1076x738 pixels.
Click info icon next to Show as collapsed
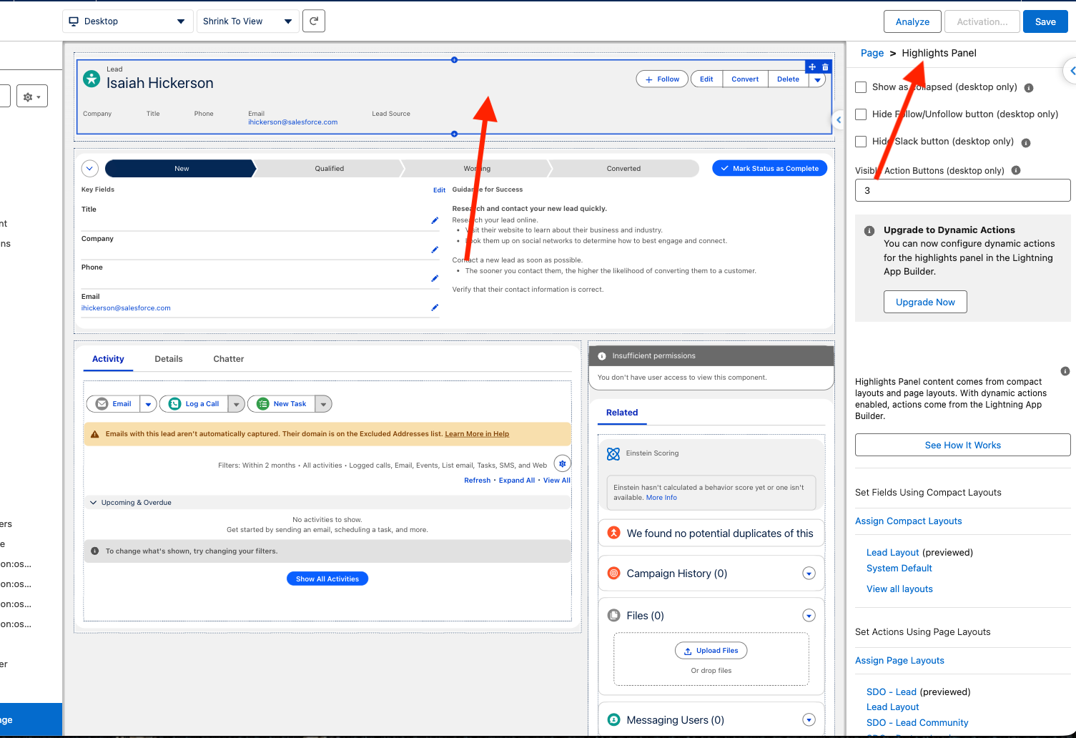click(x=1029, y=88)
